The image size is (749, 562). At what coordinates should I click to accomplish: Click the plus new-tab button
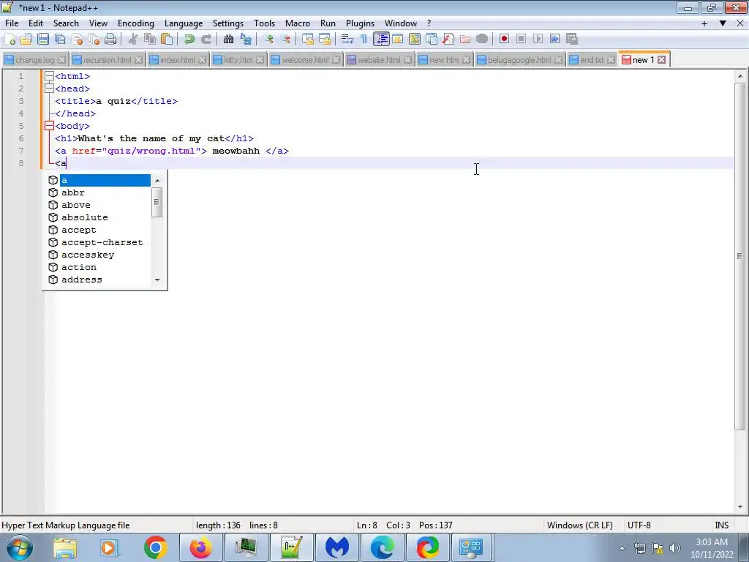click(704, 23)
